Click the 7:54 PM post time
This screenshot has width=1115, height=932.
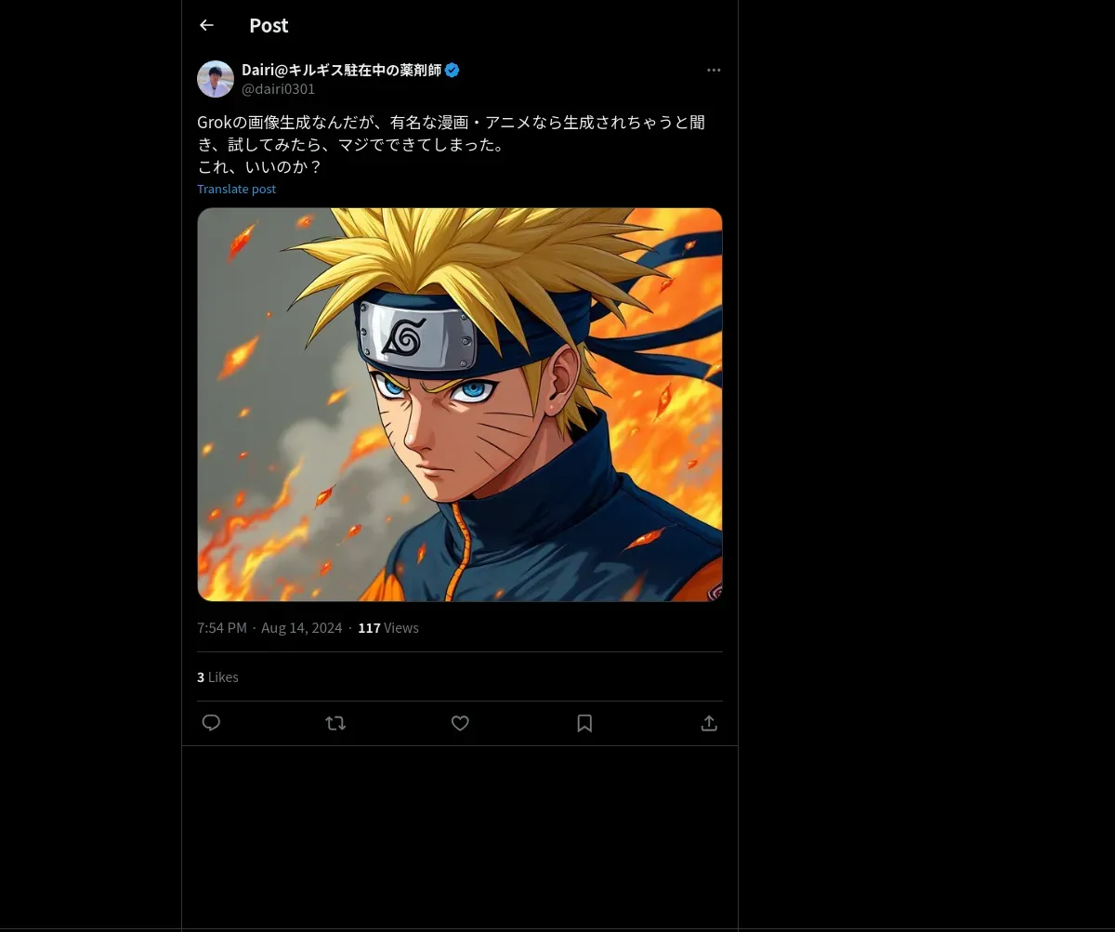point(222,628)
